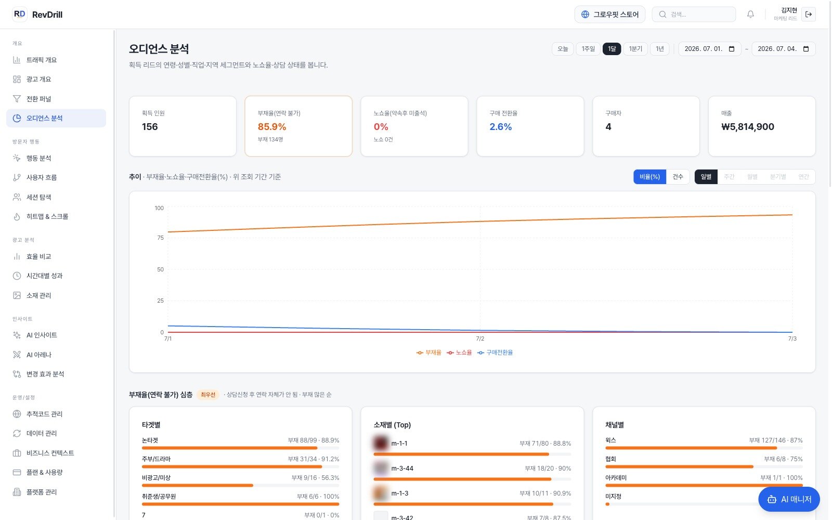Click the 부재율(연락 불가) KPI card

(x=298, y=126)
